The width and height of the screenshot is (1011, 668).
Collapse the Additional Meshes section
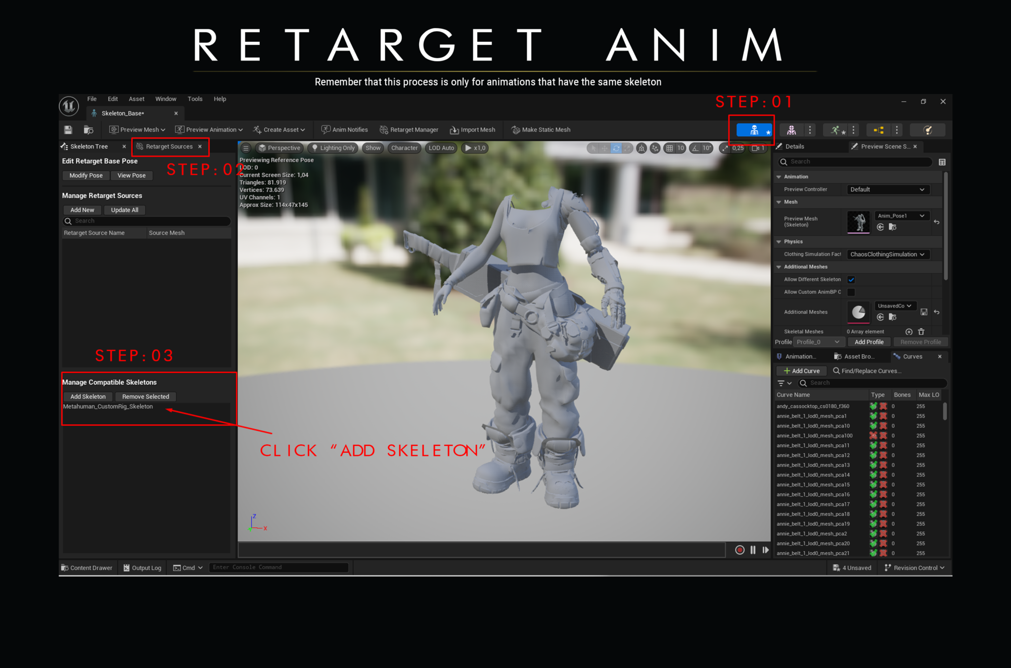point(778,267)
